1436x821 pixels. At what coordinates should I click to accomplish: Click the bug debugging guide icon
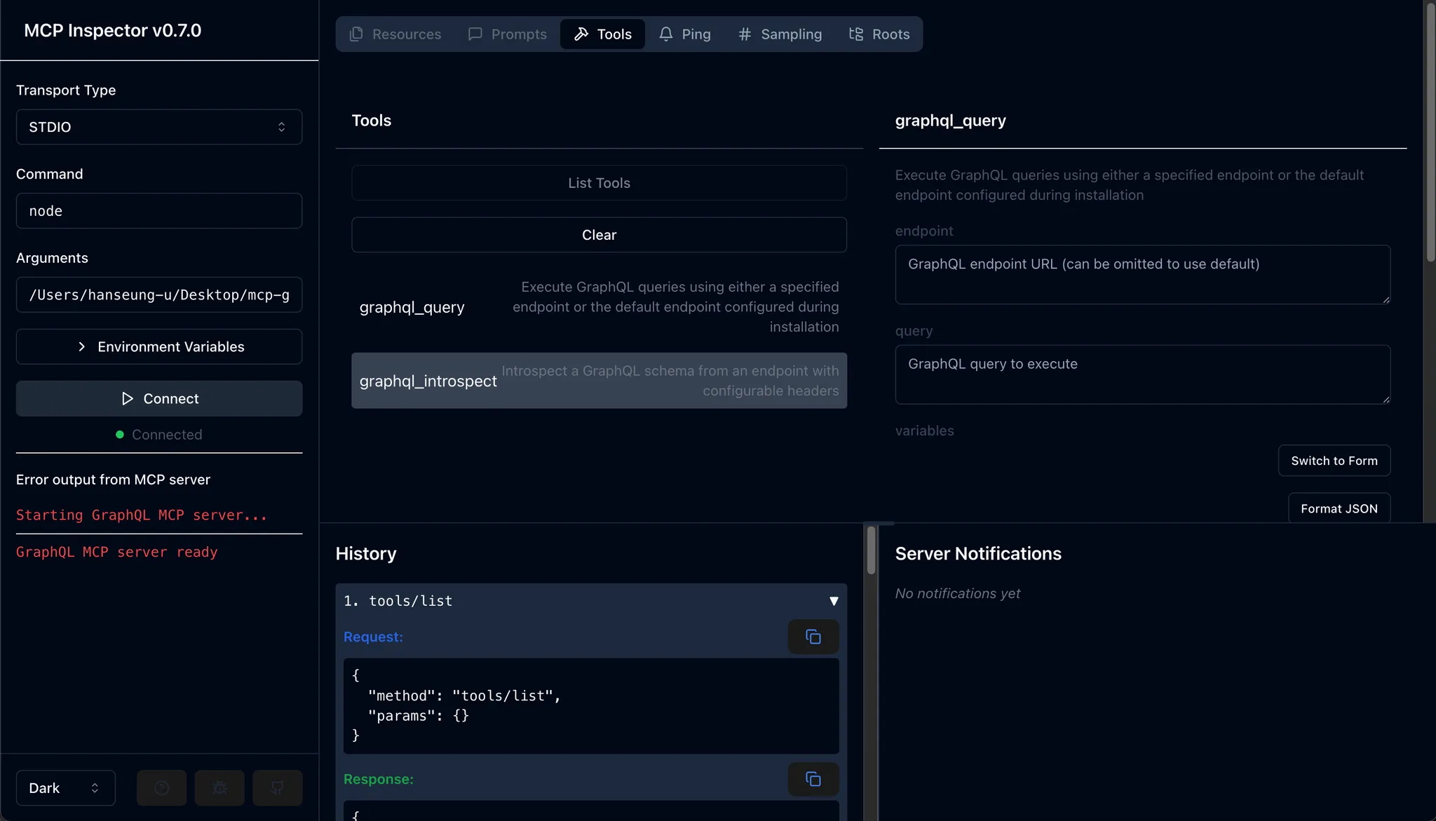[219, 788]
